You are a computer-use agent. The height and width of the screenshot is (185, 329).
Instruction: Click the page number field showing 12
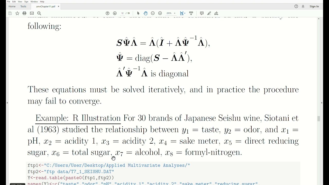(x=122, y=13)
